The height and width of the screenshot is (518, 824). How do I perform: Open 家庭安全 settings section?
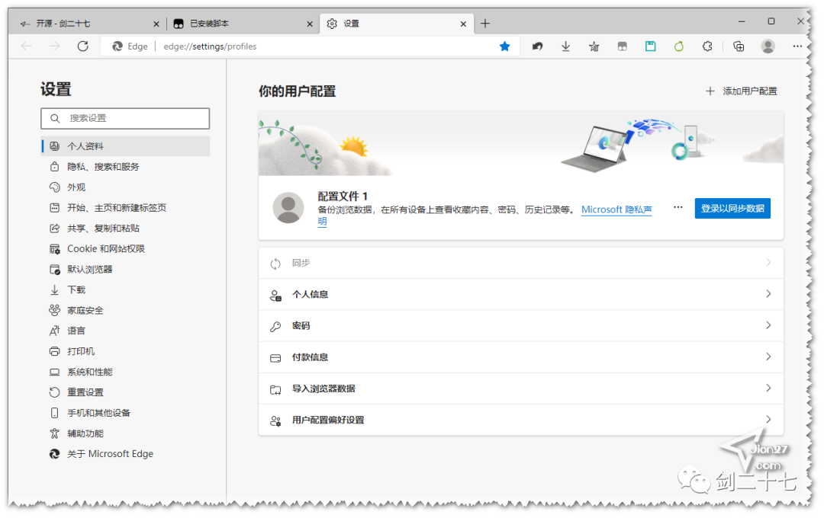[126, 310]
